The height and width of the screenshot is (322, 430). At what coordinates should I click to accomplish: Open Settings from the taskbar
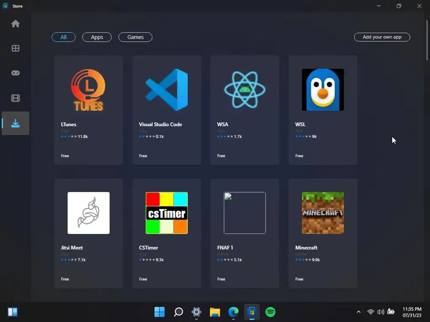point(197,312)
